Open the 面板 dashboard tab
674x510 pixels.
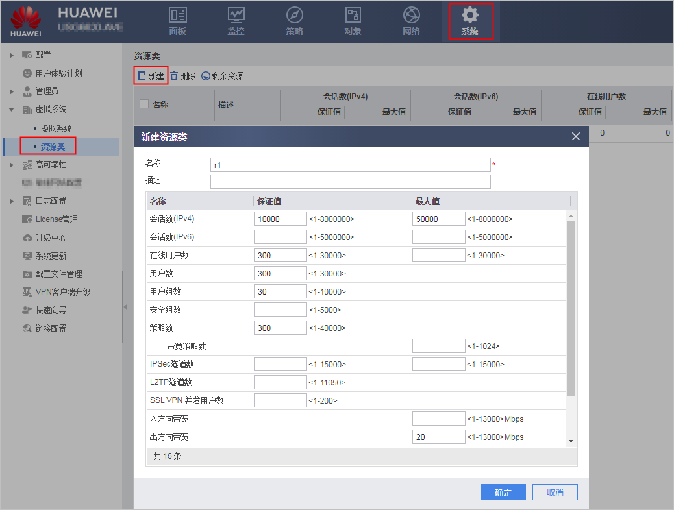click(x=177, y=21)
